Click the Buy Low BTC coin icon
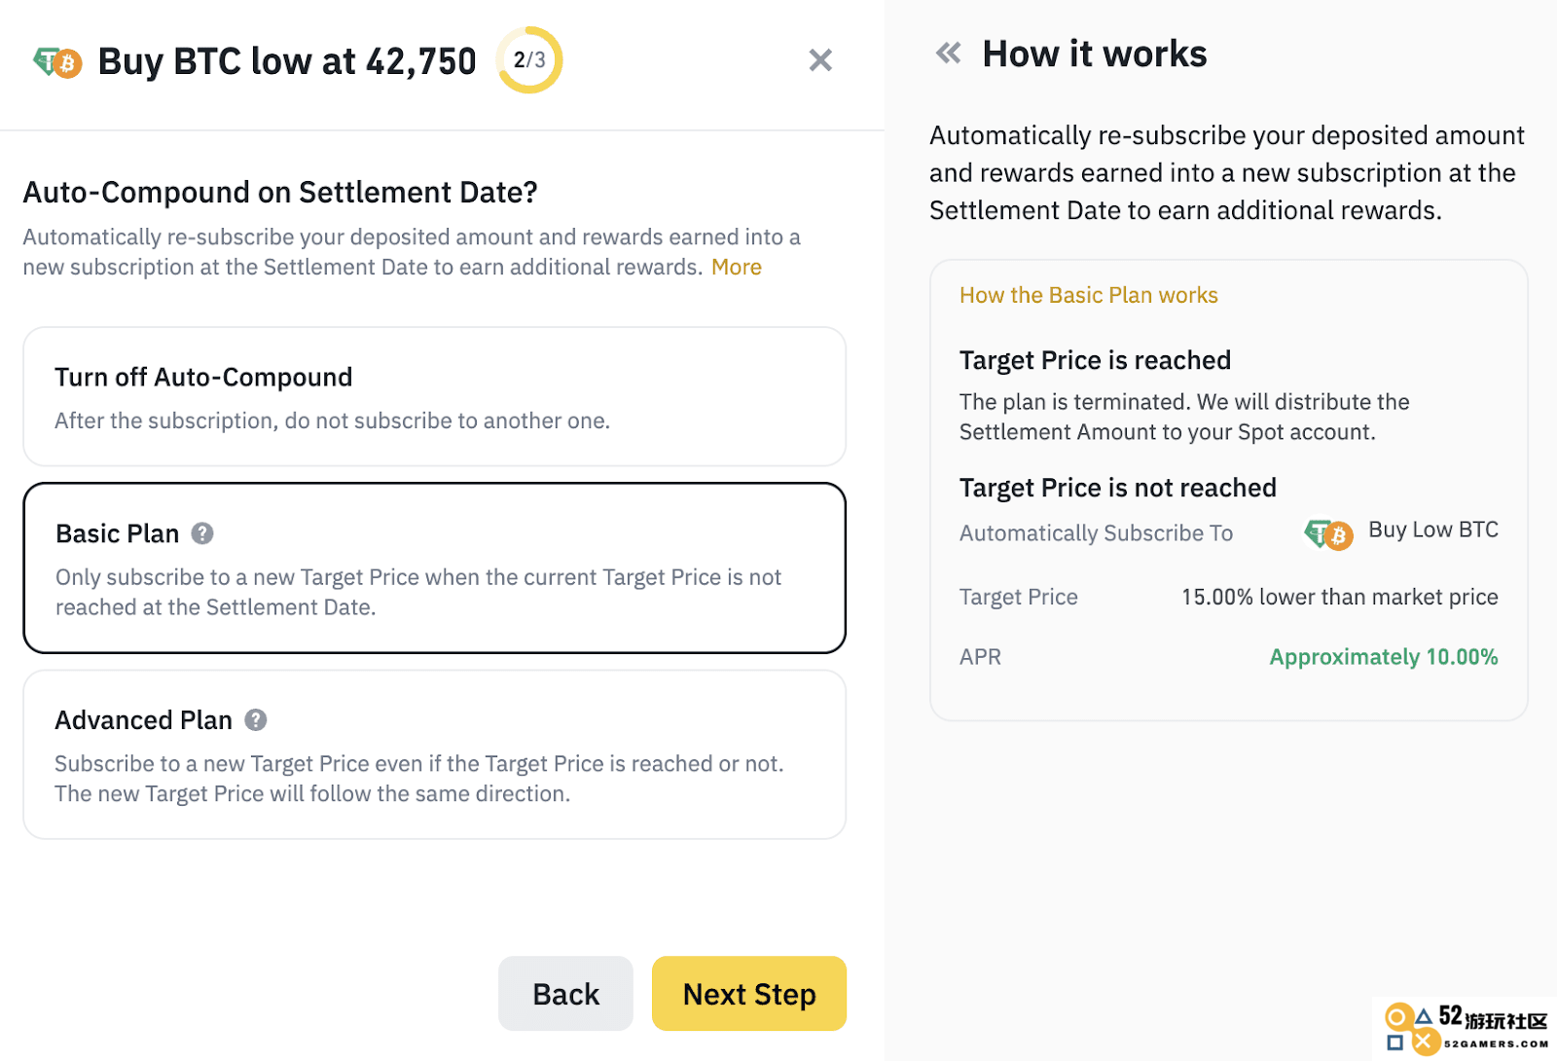This screenshot has width=1557, height=1061. coord(1328,533)
